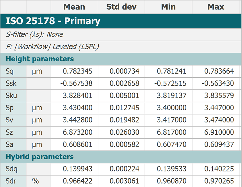Select the Max column header
The height and width of the screenshot is (187, 242).
(x=216, y=7)
